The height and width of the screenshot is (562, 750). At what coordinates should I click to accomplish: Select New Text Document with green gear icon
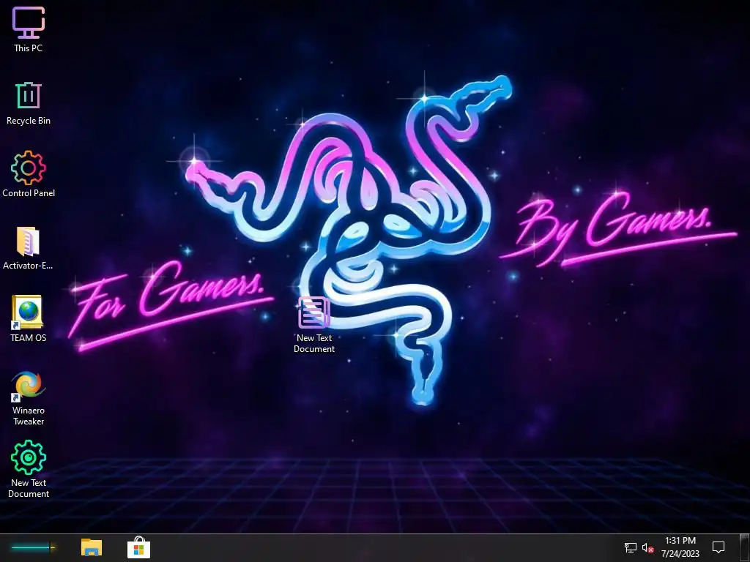[x=29, y=458]
